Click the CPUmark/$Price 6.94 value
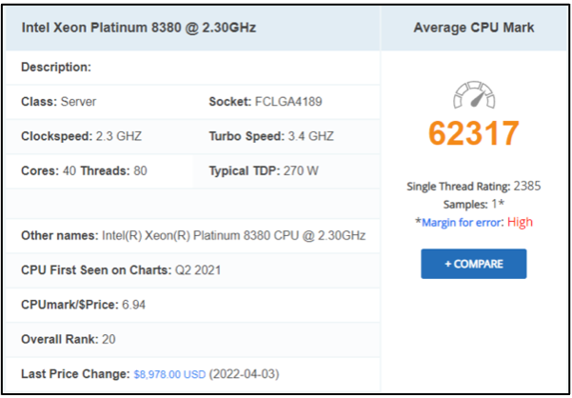Image resolution: width=572 pixels, height=398 pixels. (133, 305)
